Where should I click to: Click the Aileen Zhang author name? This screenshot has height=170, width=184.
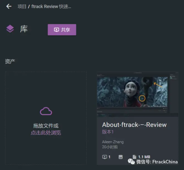pyautogui.click(x=113, y=142)
